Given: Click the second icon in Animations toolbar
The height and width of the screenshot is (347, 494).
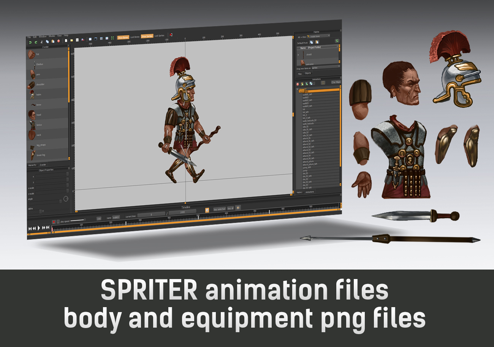Looking at the screenshot, I should point(302,84).
